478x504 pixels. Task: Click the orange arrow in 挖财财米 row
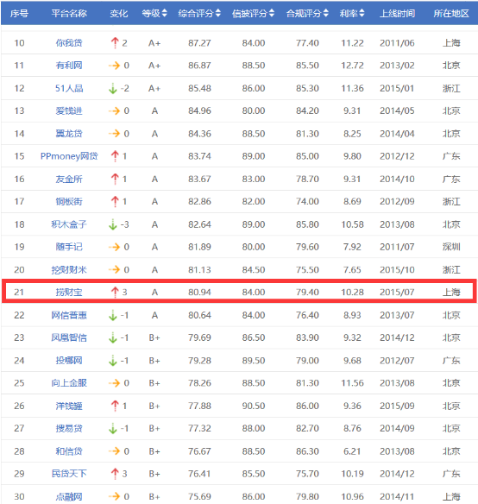click(x=114, y=269)
